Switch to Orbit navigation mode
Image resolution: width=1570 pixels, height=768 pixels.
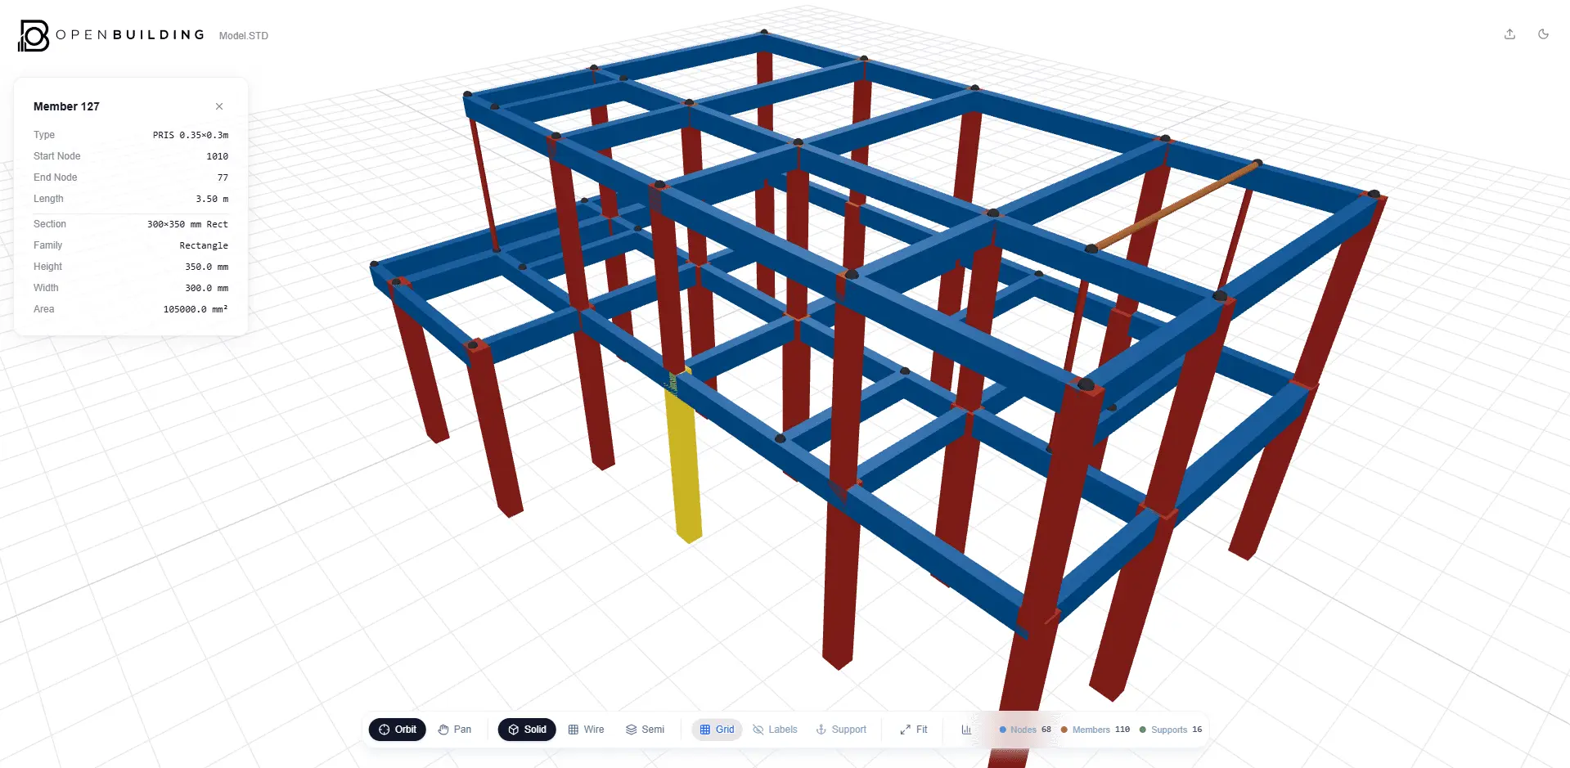pos(398,730)
